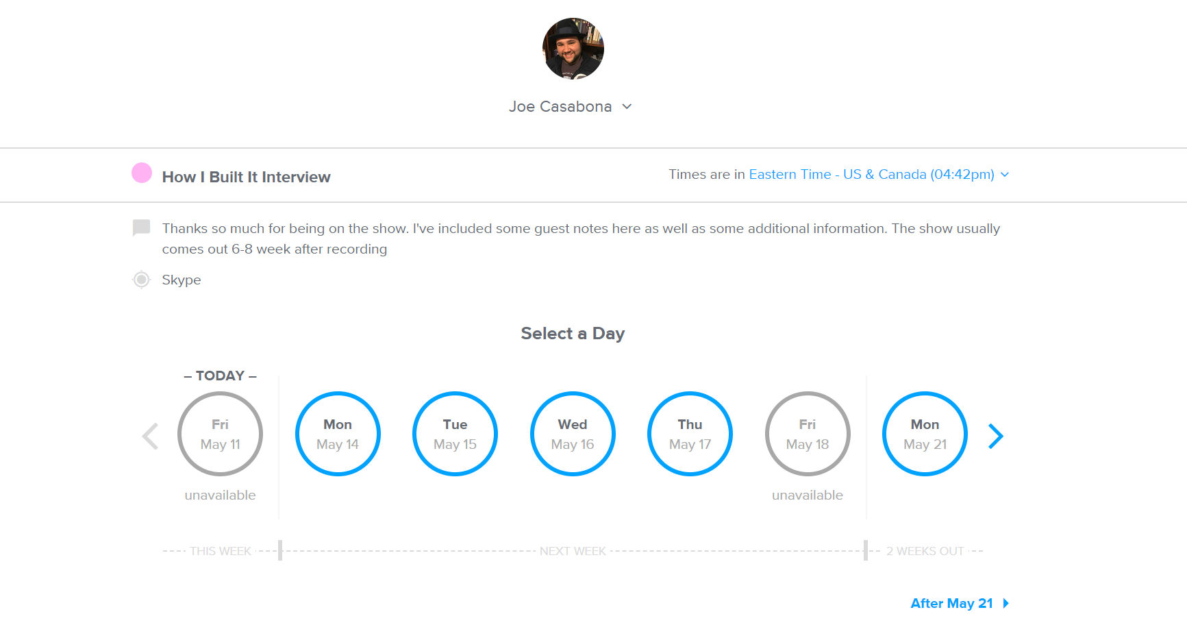Choose Mon May 21

tap(925, 434)
